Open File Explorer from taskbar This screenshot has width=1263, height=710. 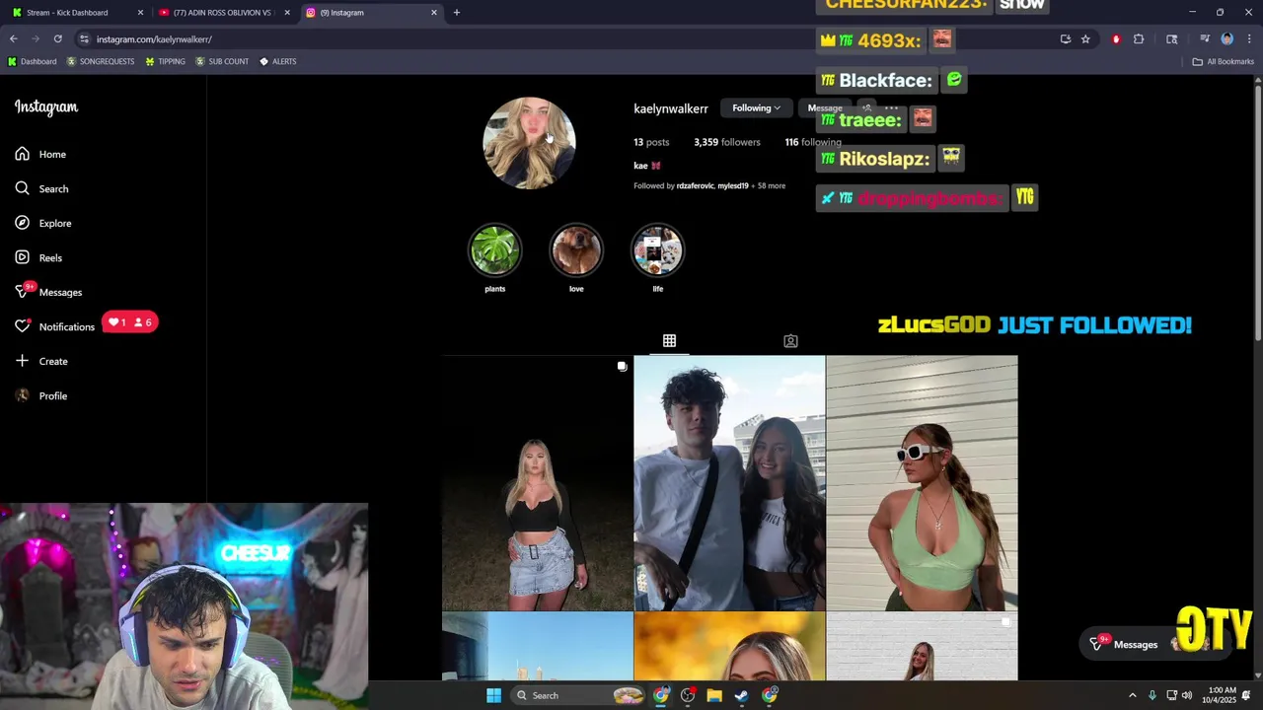(x=714, y=695)
